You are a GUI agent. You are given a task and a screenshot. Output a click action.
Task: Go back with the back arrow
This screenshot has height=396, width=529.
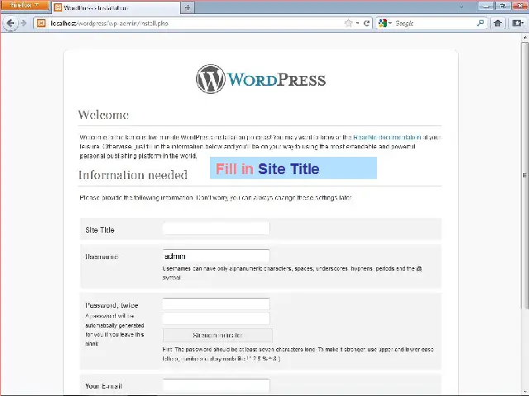coord(10,23)
